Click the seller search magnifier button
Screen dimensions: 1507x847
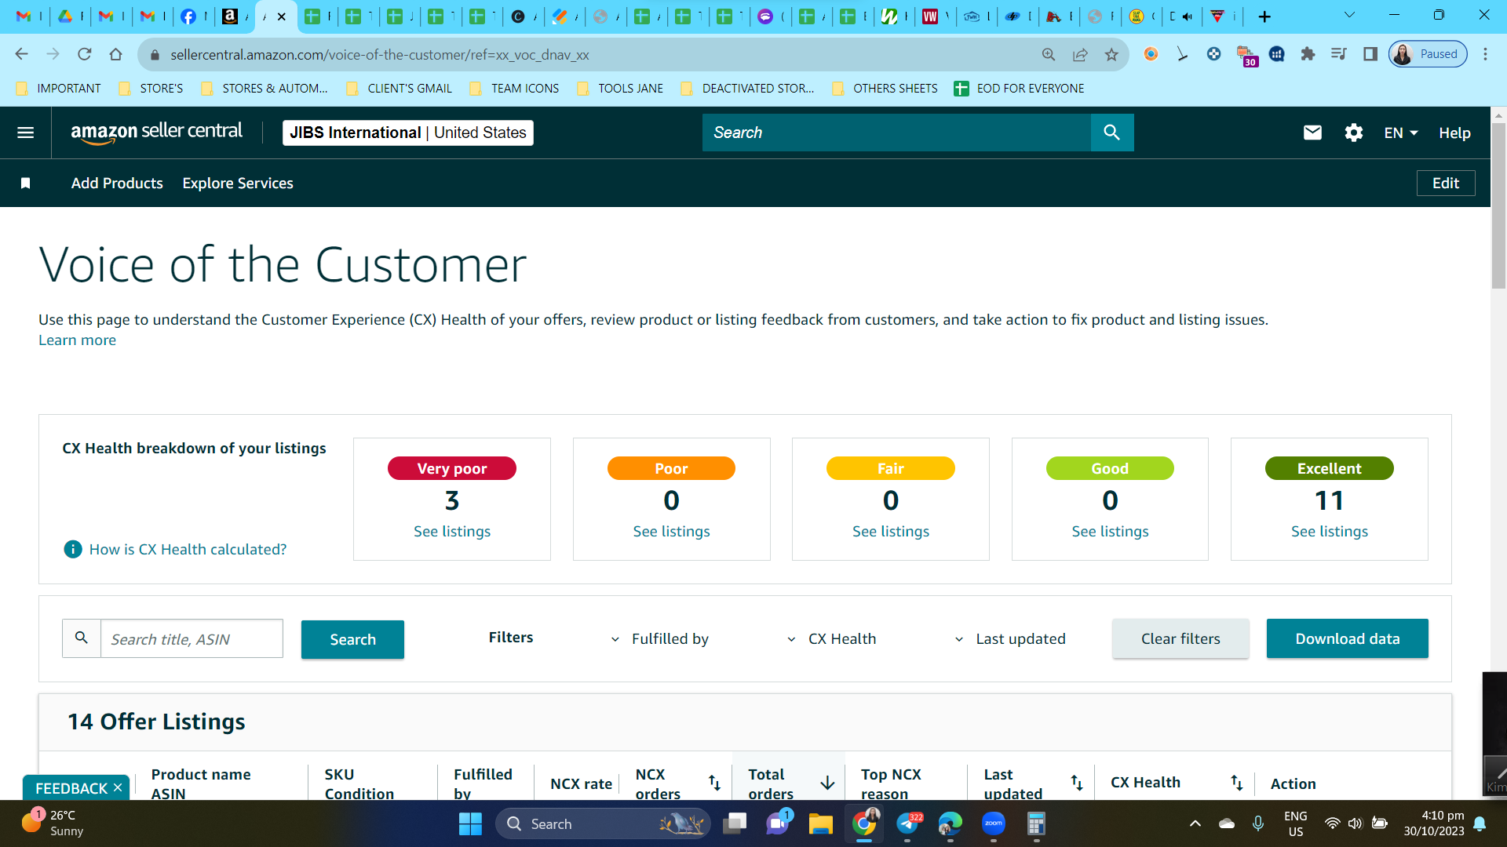tap(1111, 133)
